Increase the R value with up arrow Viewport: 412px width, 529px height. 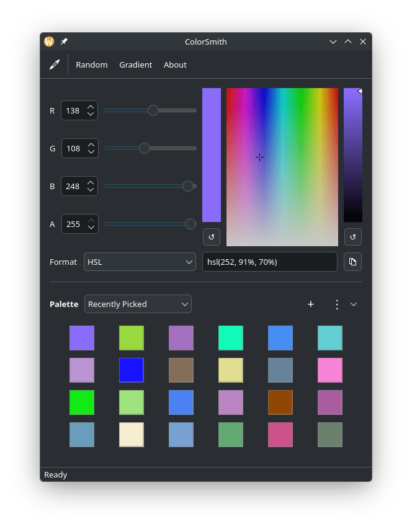pyautogui.click(x=91, y=107)
